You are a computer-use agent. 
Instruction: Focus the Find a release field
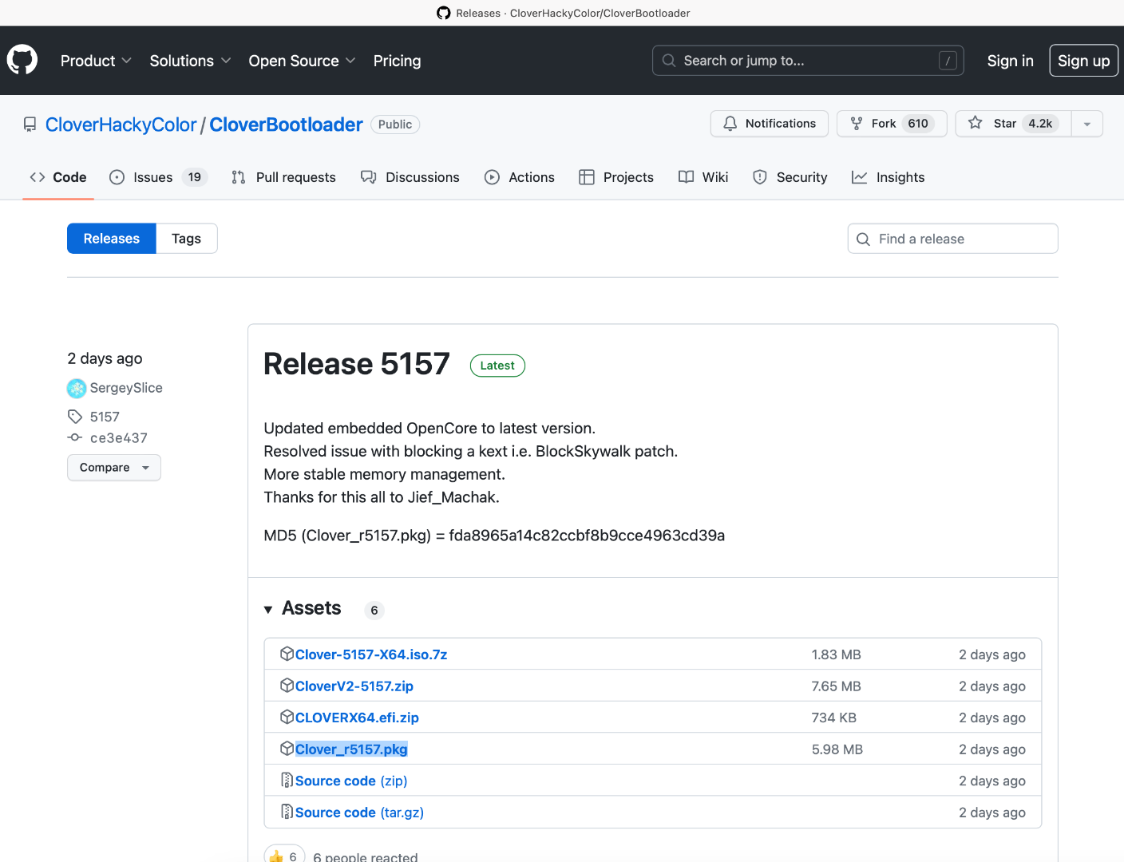pos(952,239)
